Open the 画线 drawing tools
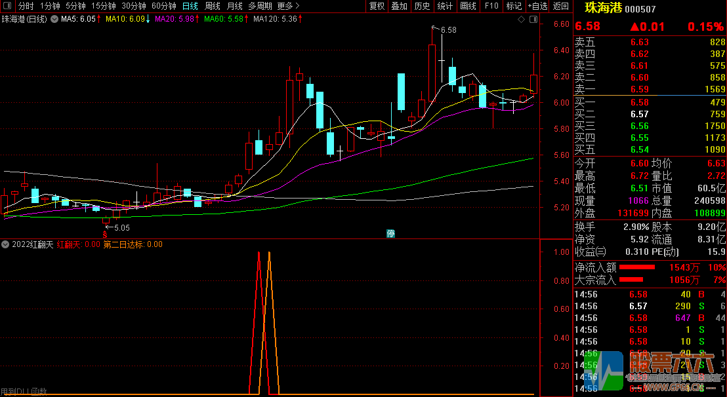 pos(468,6)
